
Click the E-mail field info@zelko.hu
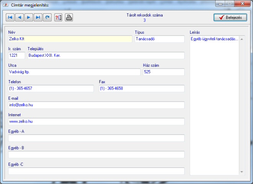[96, 105]
